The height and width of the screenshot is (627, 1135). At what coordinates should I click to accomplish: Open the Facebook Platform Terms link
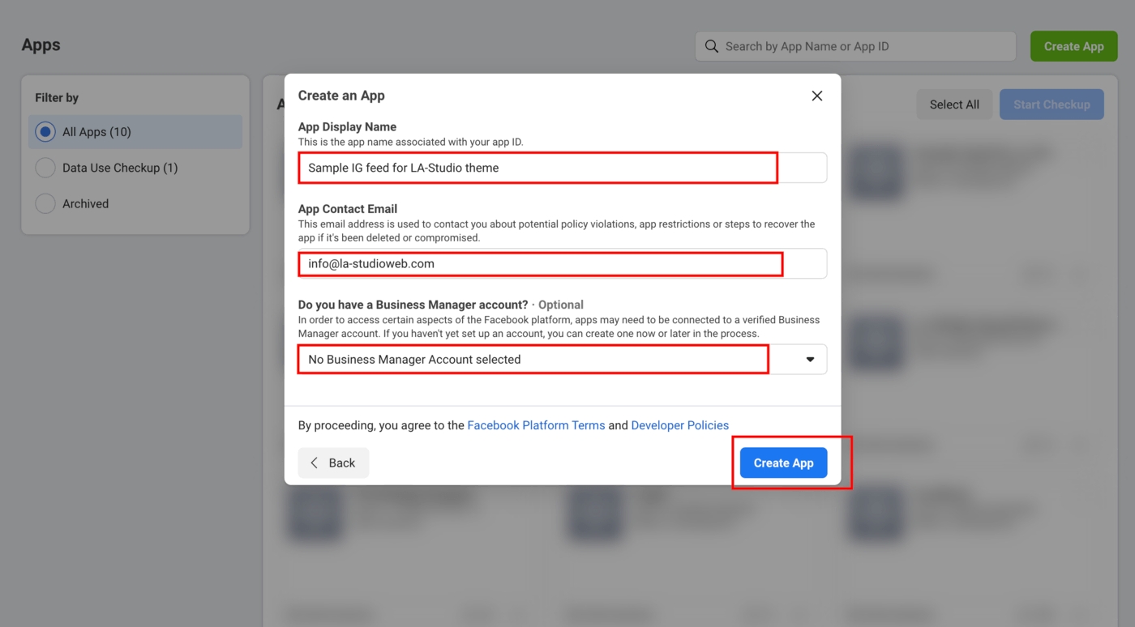click(x=536, y=425)
